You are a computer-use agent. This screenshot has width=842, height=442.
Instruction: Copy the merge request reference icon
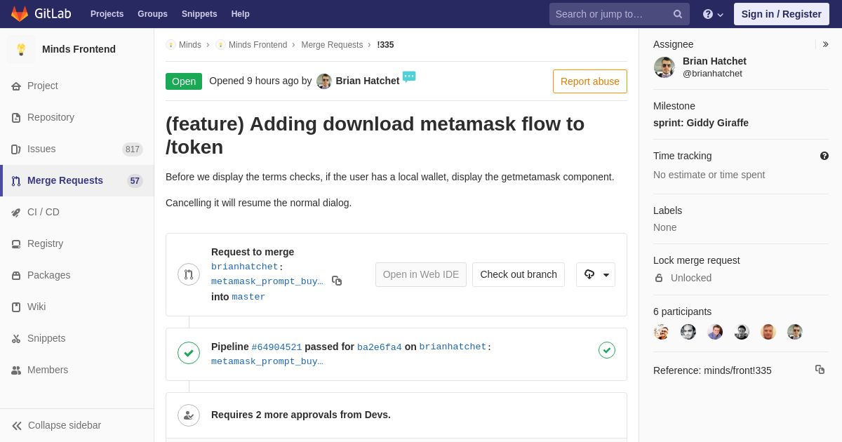[820, 370]
